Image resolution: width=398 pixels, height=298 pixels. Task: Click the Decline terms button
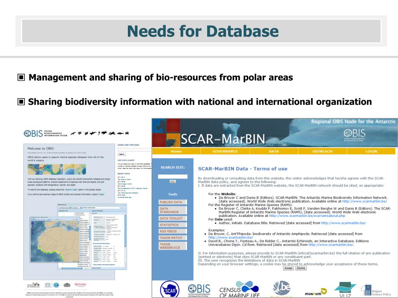coord(301,268)
